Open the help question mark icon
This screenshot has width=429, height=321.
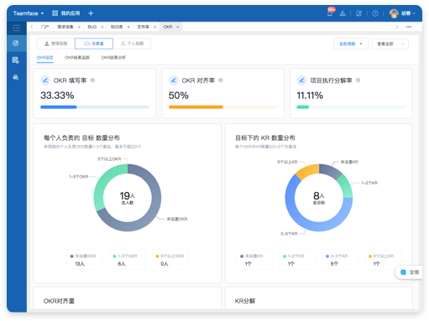pyautogui.click(x=375, y=13)
